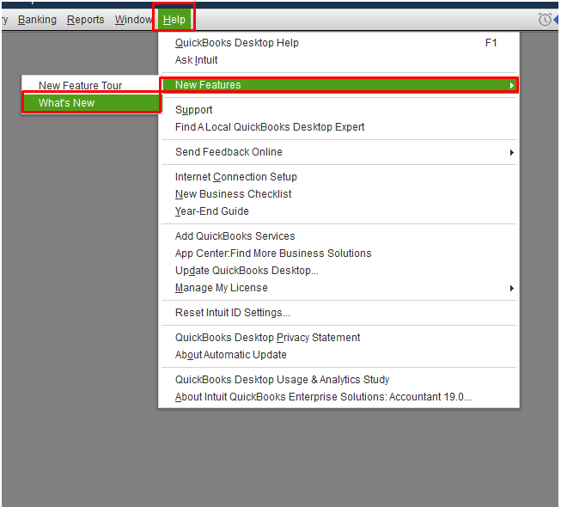The height and width of the screenshot is (507, 567).
Task: Expand the Send Feedback Online submenu
Action: pos(339,152)
